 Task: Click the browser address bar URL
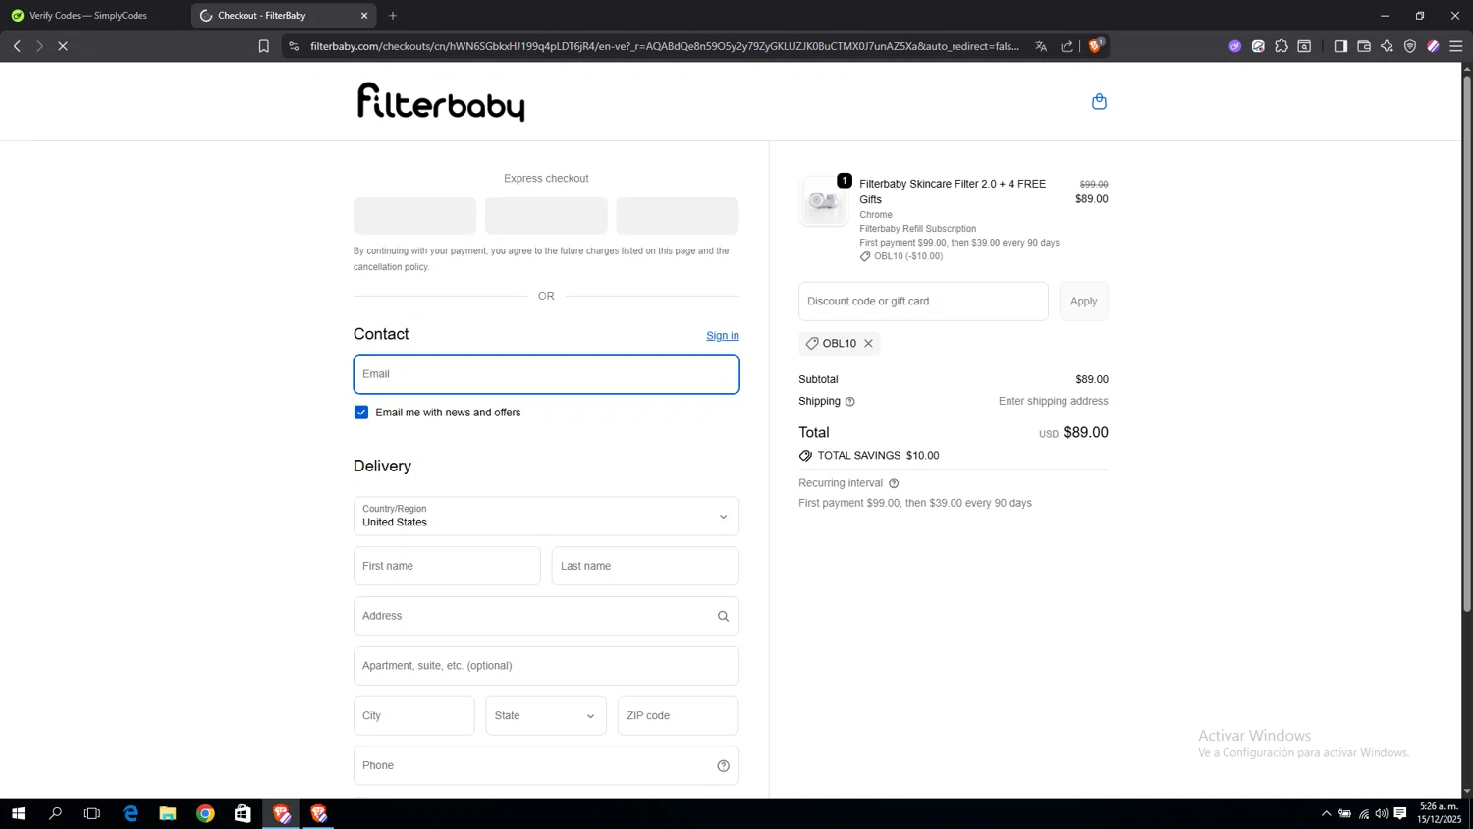coord(665,46)
